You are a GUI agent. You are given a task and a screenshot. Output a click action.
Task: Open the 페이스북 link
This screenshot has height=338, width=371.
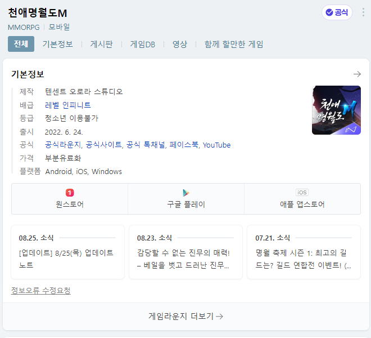coord(184,145)
